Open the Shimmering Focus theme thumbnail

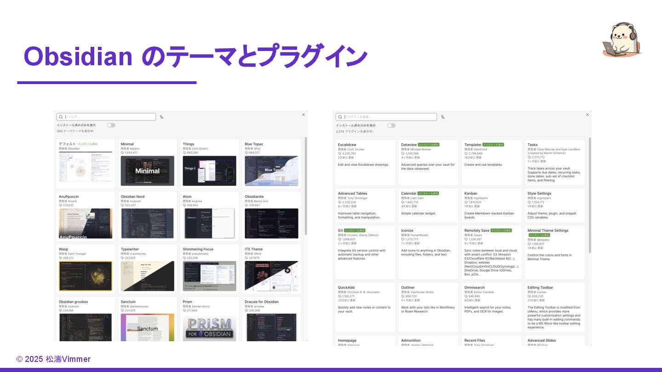[209, 276]
